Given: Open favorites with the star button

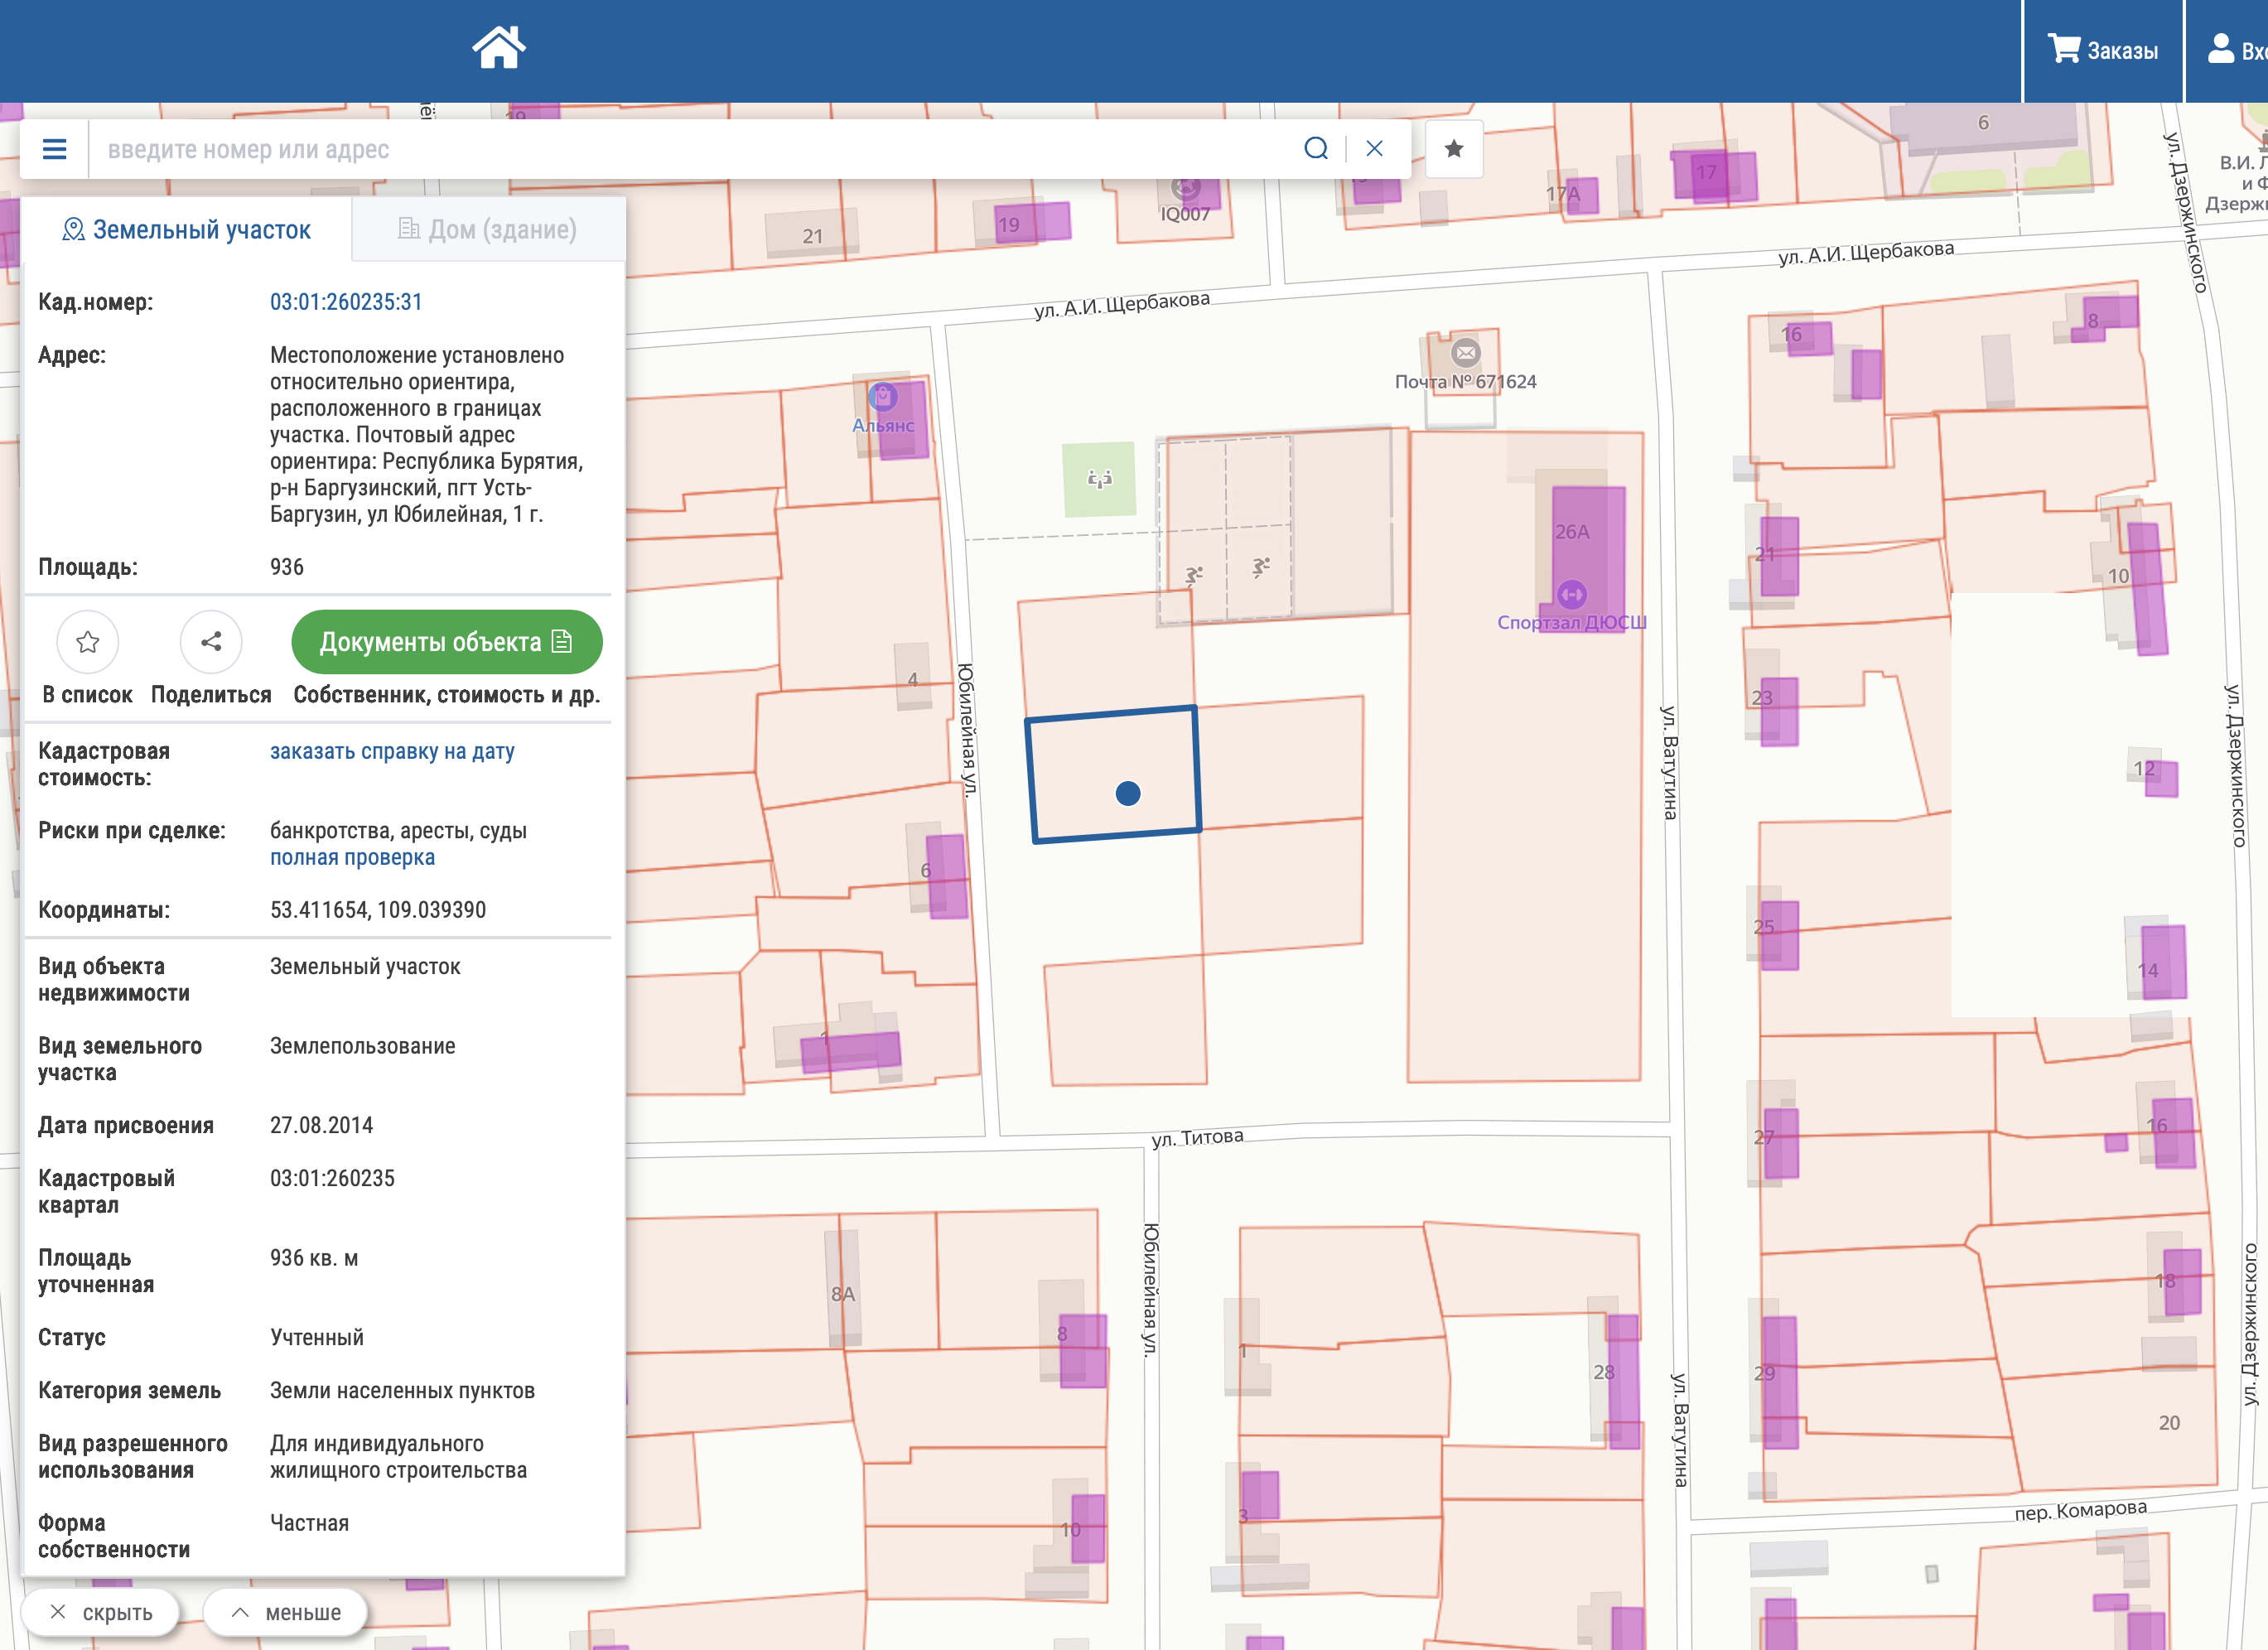Looking at the screenshot, I should 1453,149.
